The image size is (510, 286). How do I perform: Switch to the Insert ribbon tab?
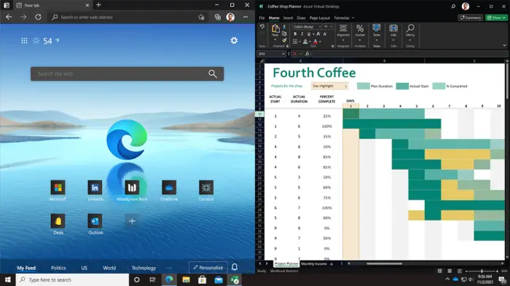(288, 18)
